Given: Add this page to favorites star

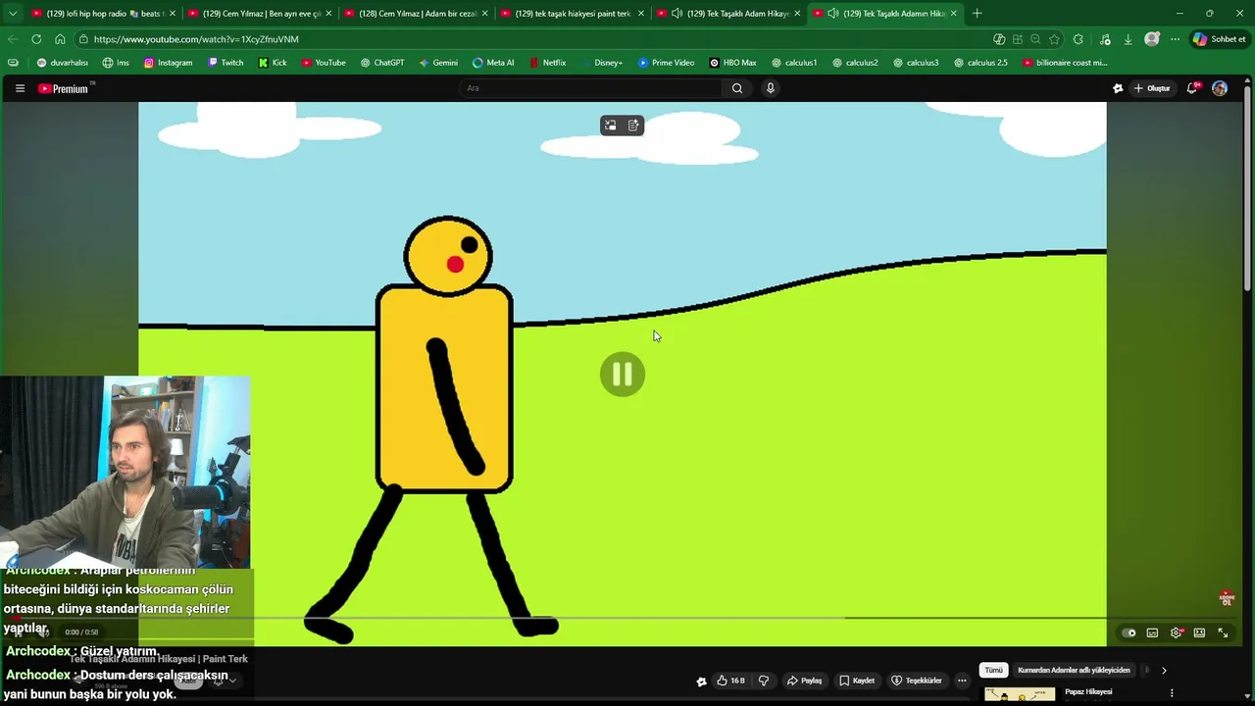Looking at the screenshot, I should pos(1054,39).
